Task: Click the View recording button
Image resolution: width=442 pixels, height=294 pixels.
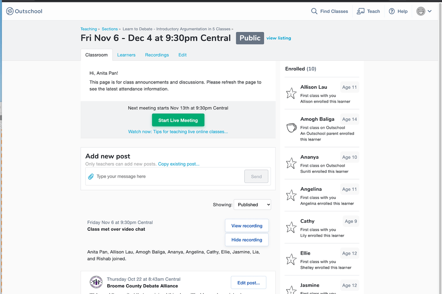Action: 247,225
